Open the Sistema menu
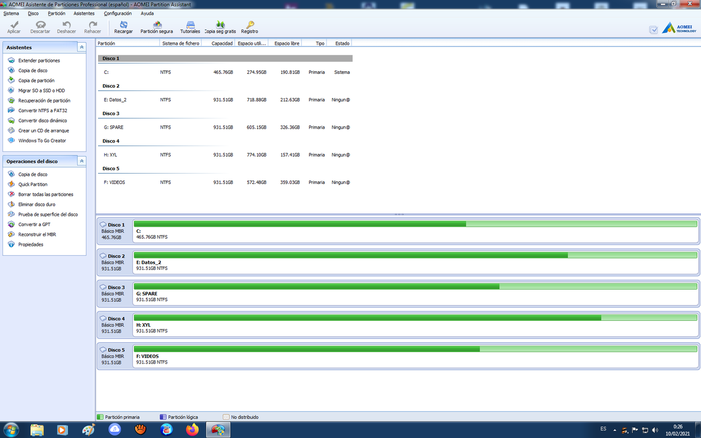 coord(11,13)
